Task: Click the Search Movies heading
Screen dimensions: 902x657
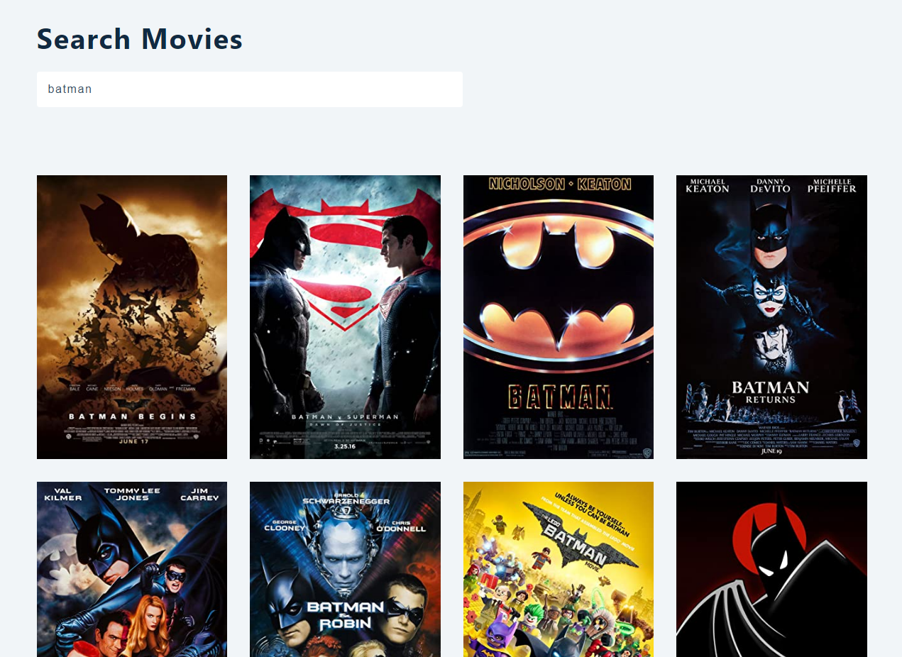Action: pyautogui.click(x=140, y=39)
